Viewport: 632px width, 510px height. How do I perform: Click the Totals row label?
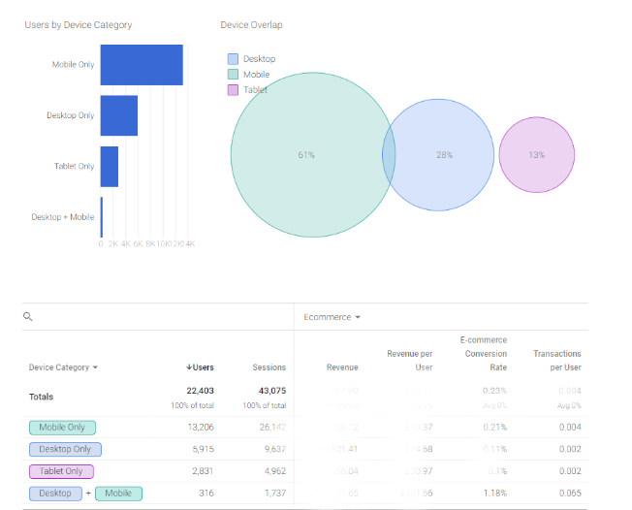[41, 397]
